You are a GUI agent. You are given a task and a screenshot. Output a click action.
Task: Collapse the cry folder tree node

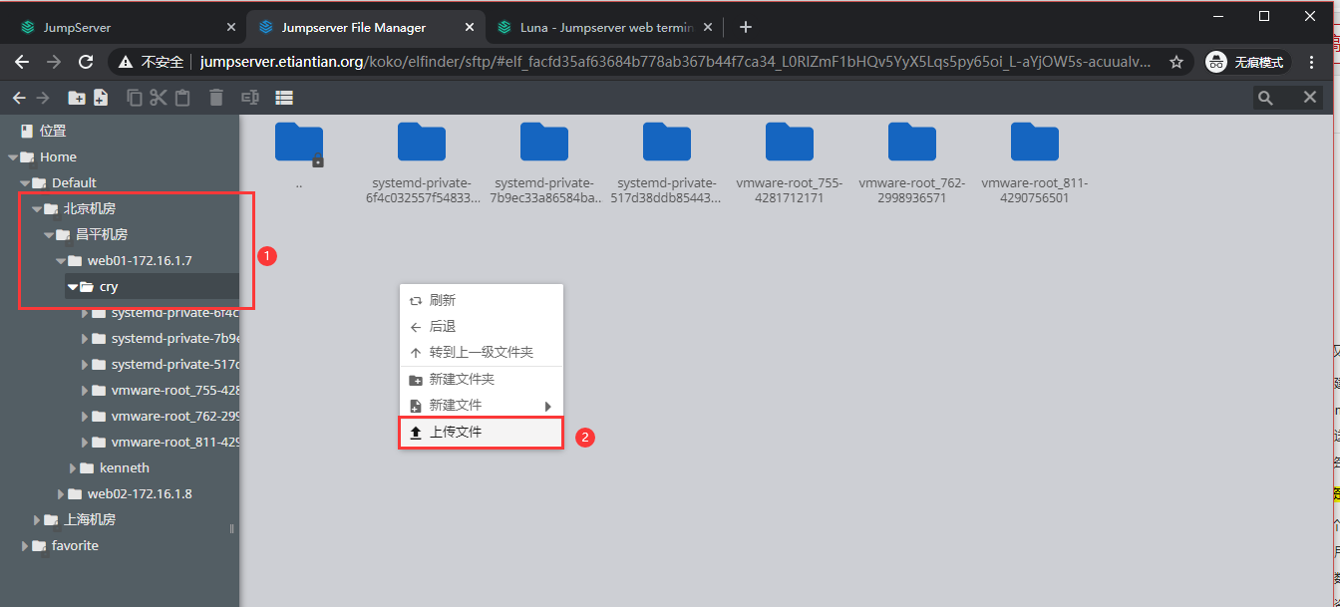(73, 286)
